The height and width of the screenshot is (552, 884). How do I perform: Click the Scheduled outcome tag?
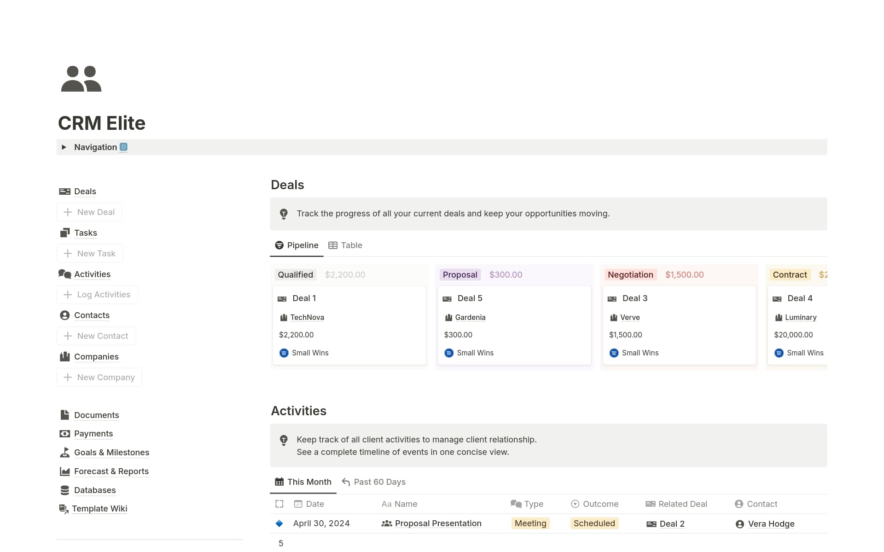pyautogui.click(x=594, y=523)
